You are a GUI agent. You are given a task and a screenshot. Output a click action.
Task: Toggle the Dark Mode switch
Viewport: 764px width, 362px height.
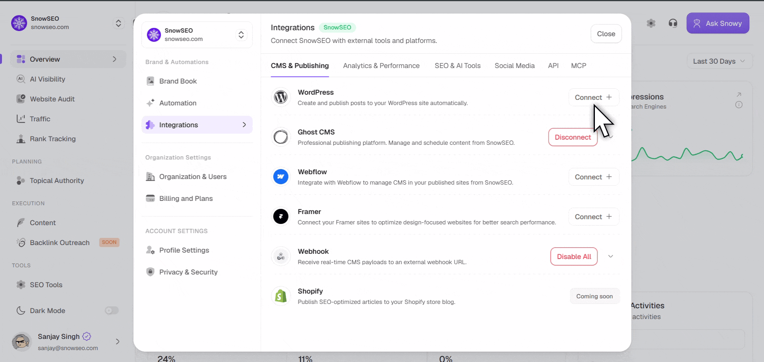click(112, 310)
